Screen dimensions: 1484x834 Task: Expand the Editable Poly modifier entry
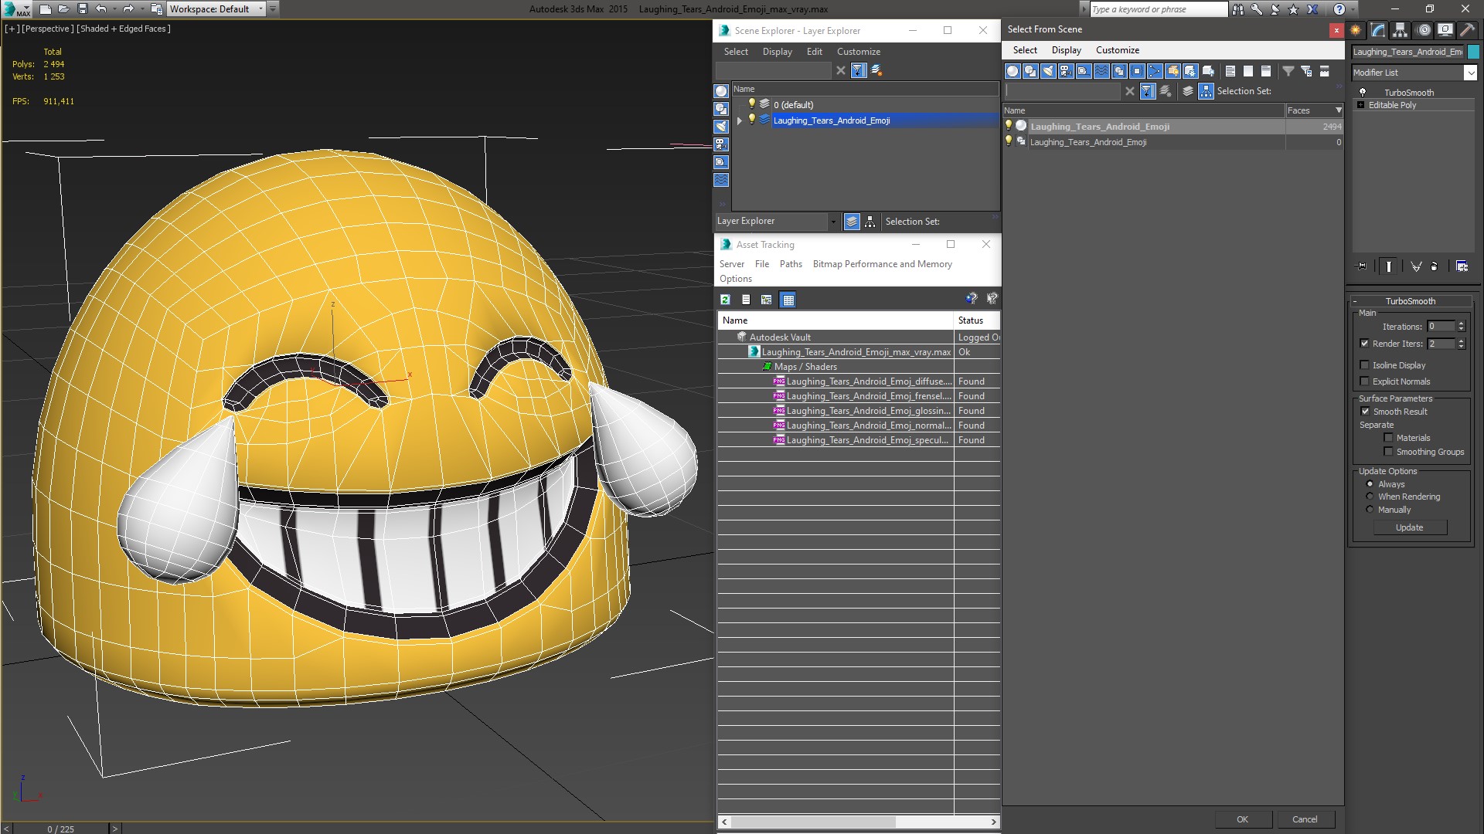(1361, 105)
